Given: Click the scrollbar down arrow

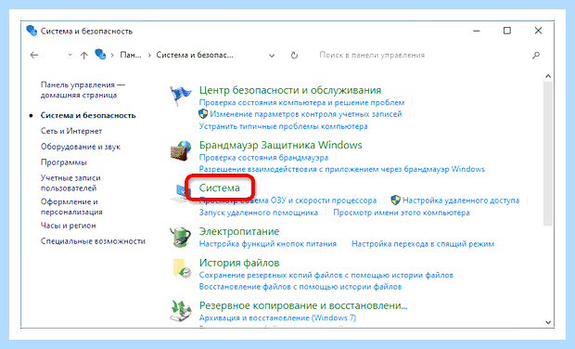Looking at the screenshot, I should click(x=548, y=323).
